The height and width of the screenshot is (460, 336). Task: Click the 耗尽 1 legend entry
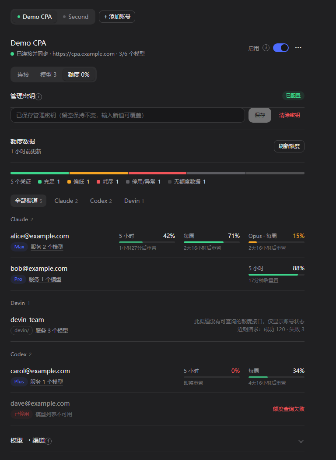(108, 182)
